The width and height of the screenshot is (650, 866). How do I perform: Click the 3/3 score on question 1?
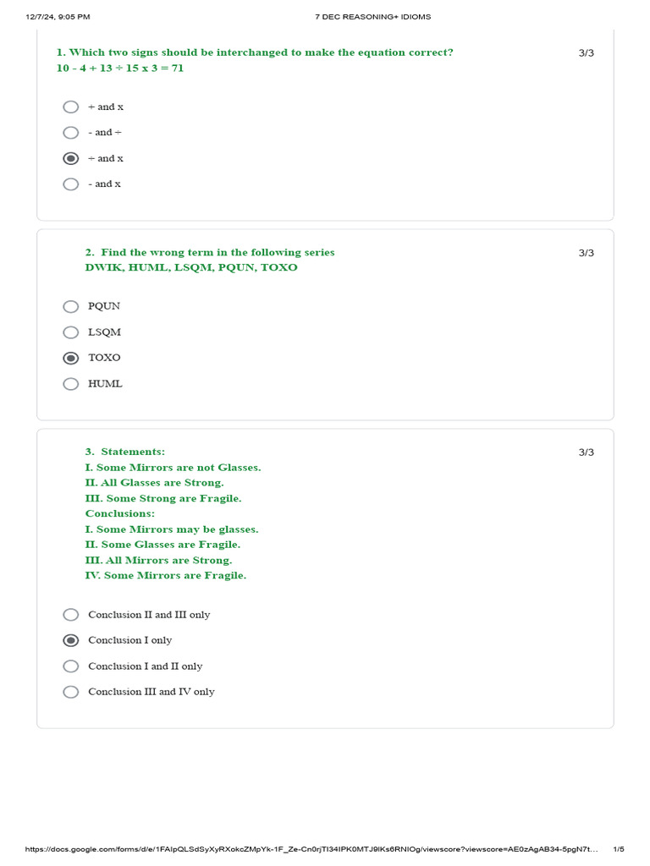point(587,52)
